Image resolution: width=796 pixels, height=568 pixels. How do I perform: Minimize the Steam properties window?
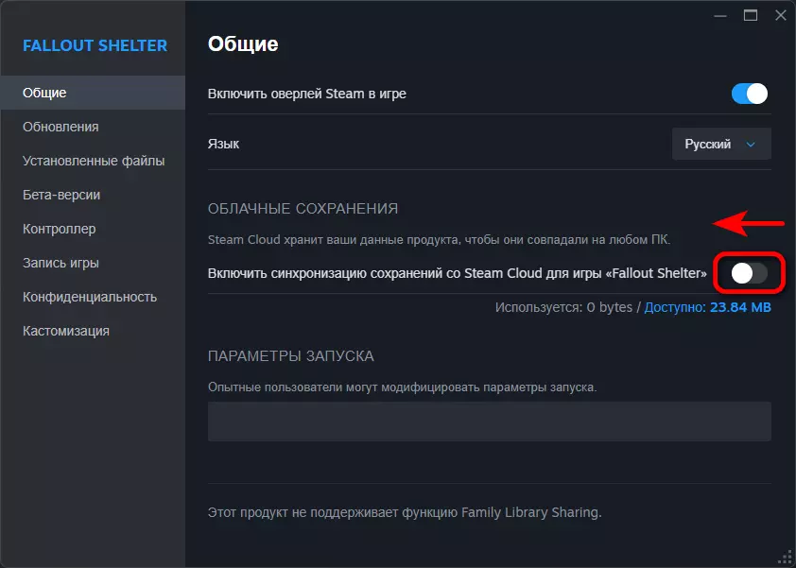pyautogui.click(x=723, y=15)
